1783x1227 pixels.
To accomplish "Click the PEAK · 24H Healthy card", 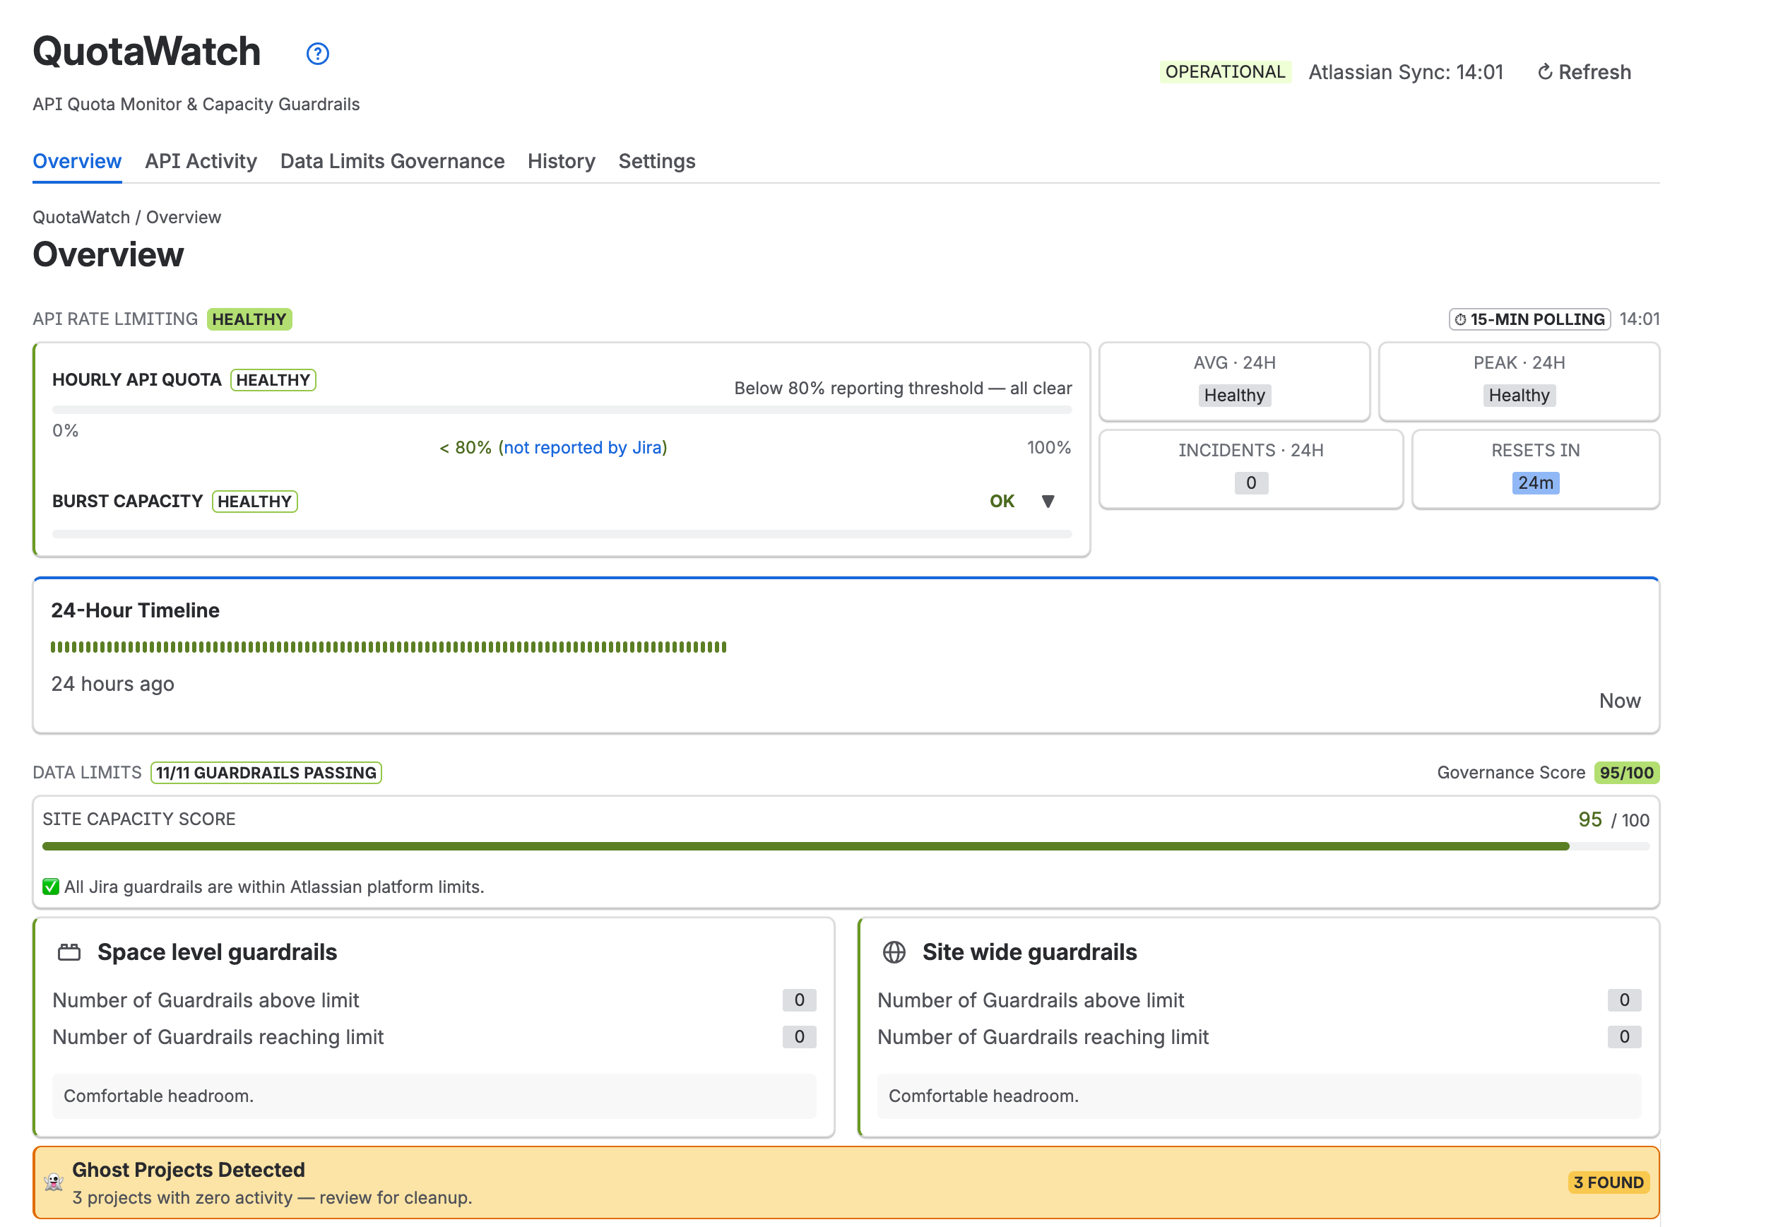I will 1519,381.
